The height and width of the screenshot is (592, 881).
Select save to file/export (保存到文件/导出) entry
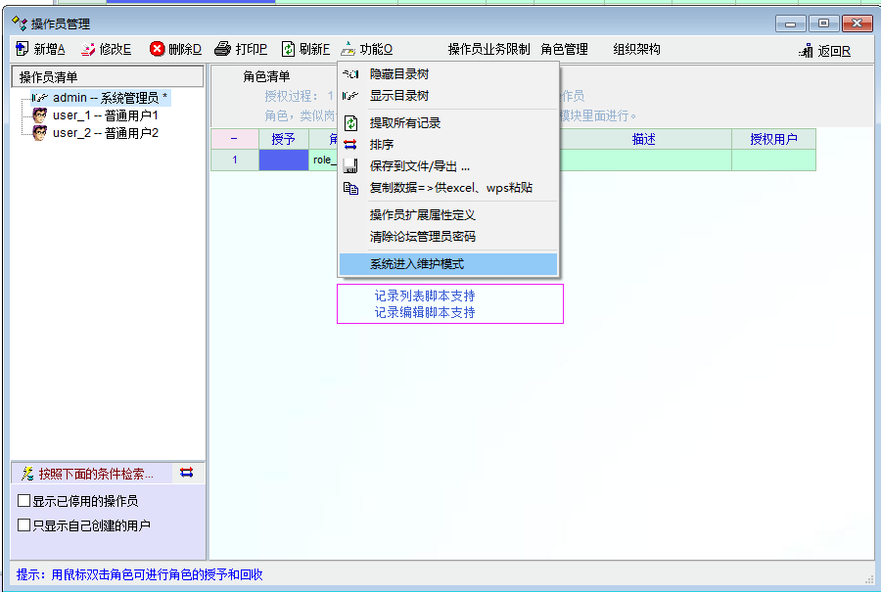[419, 166]
